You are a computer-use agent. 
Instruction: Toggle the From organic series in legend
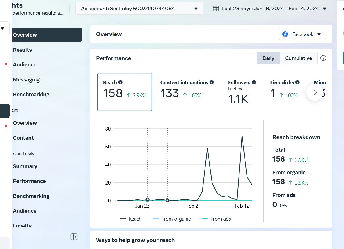172,219
